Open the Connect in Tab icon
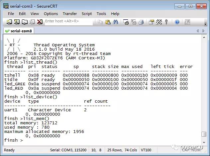The width and height of the screenshot is (210, 156). tap(25, 22)
